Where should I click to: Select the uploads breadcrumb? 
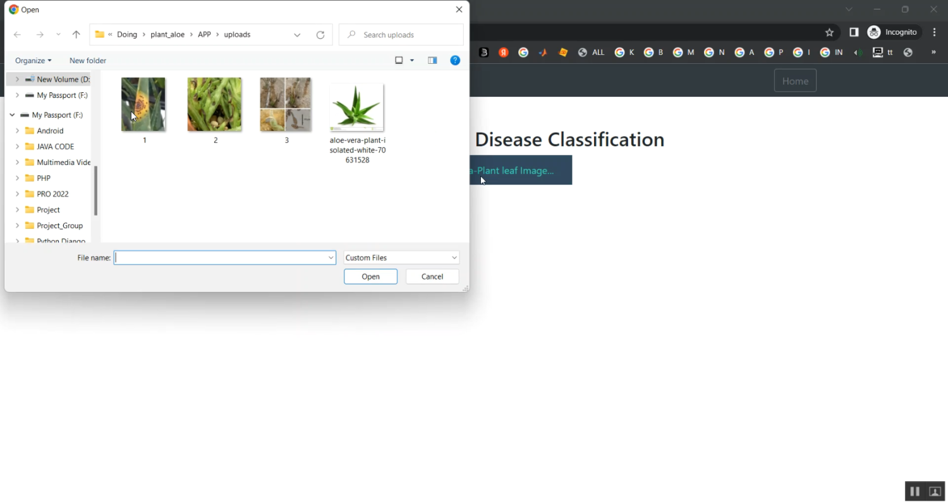tap(237, 35)
